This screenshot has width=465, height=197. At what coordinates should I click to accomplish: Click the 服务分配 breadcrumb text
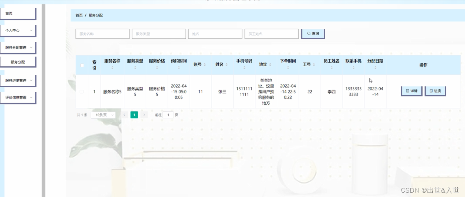(x=96, y=15)
